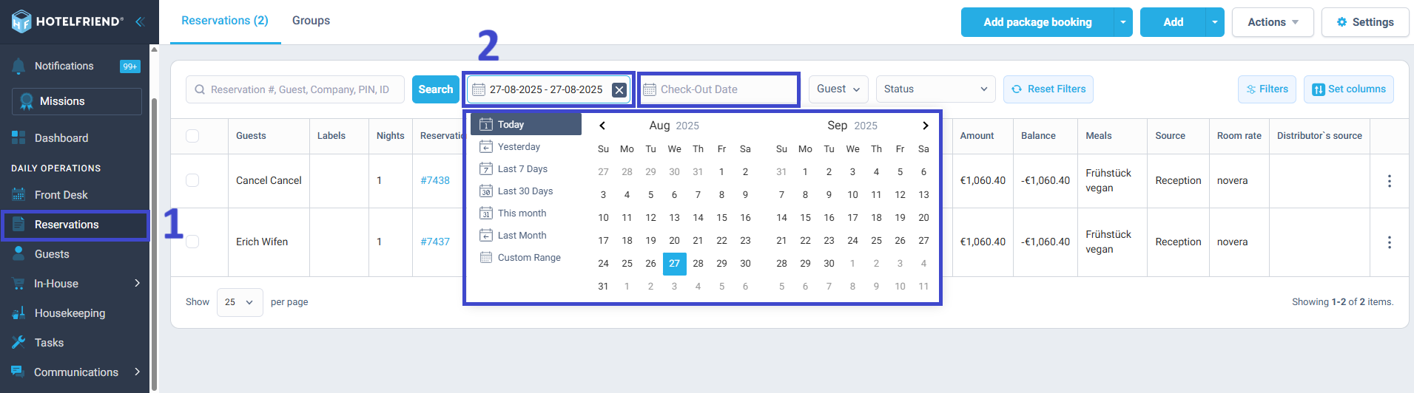Image resolution: width=1414 pixels, height=393 pixels.
Task: Click the Dashboard grid icon
Action: tap(18, 138)
